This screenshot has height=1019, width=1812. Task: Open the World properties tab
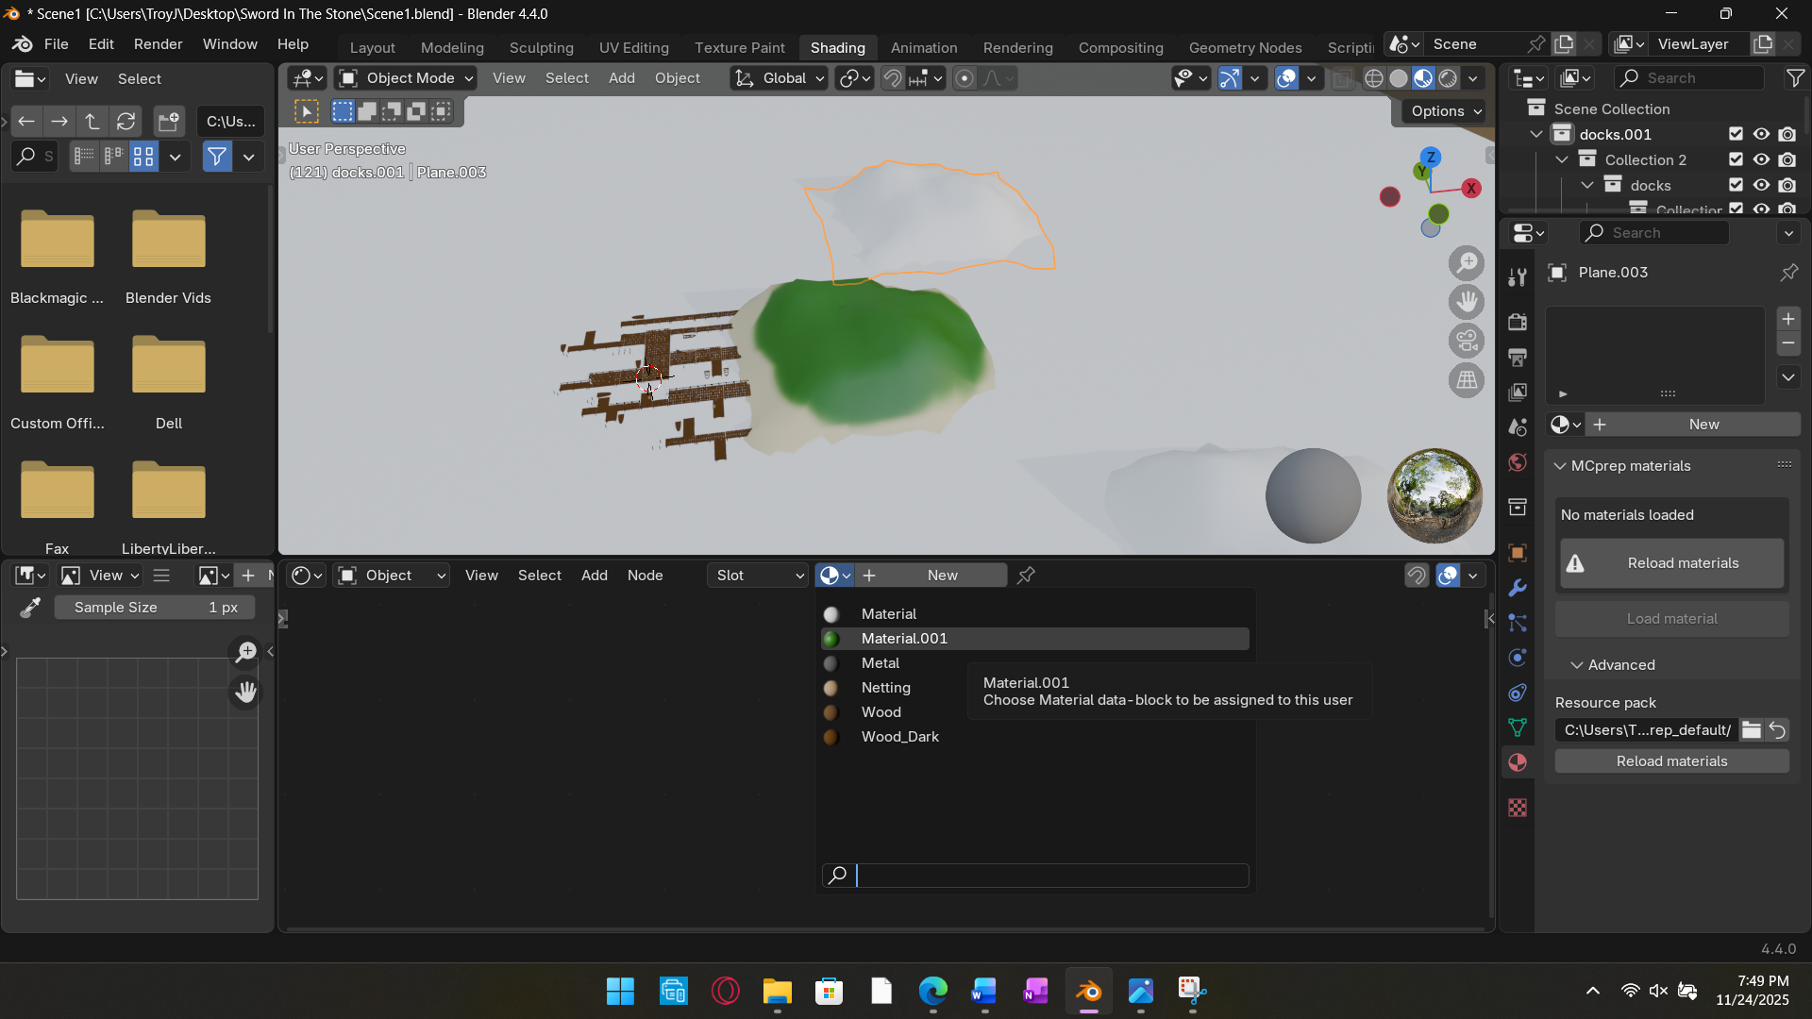pyautogui.click(x=1518, y=461)
